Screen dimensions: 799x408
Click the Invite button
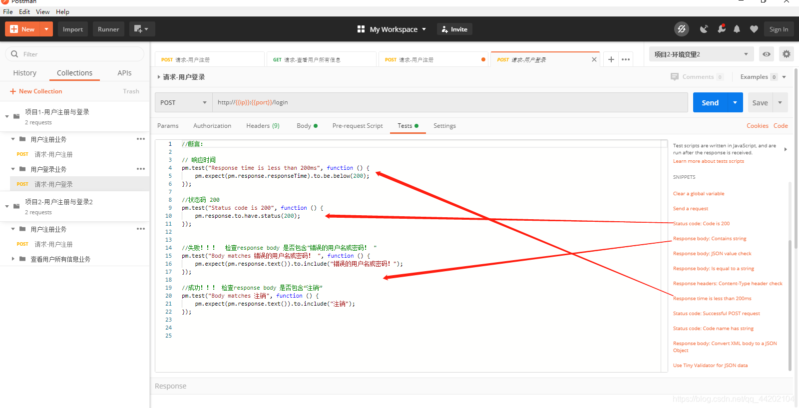click(454, 29)
